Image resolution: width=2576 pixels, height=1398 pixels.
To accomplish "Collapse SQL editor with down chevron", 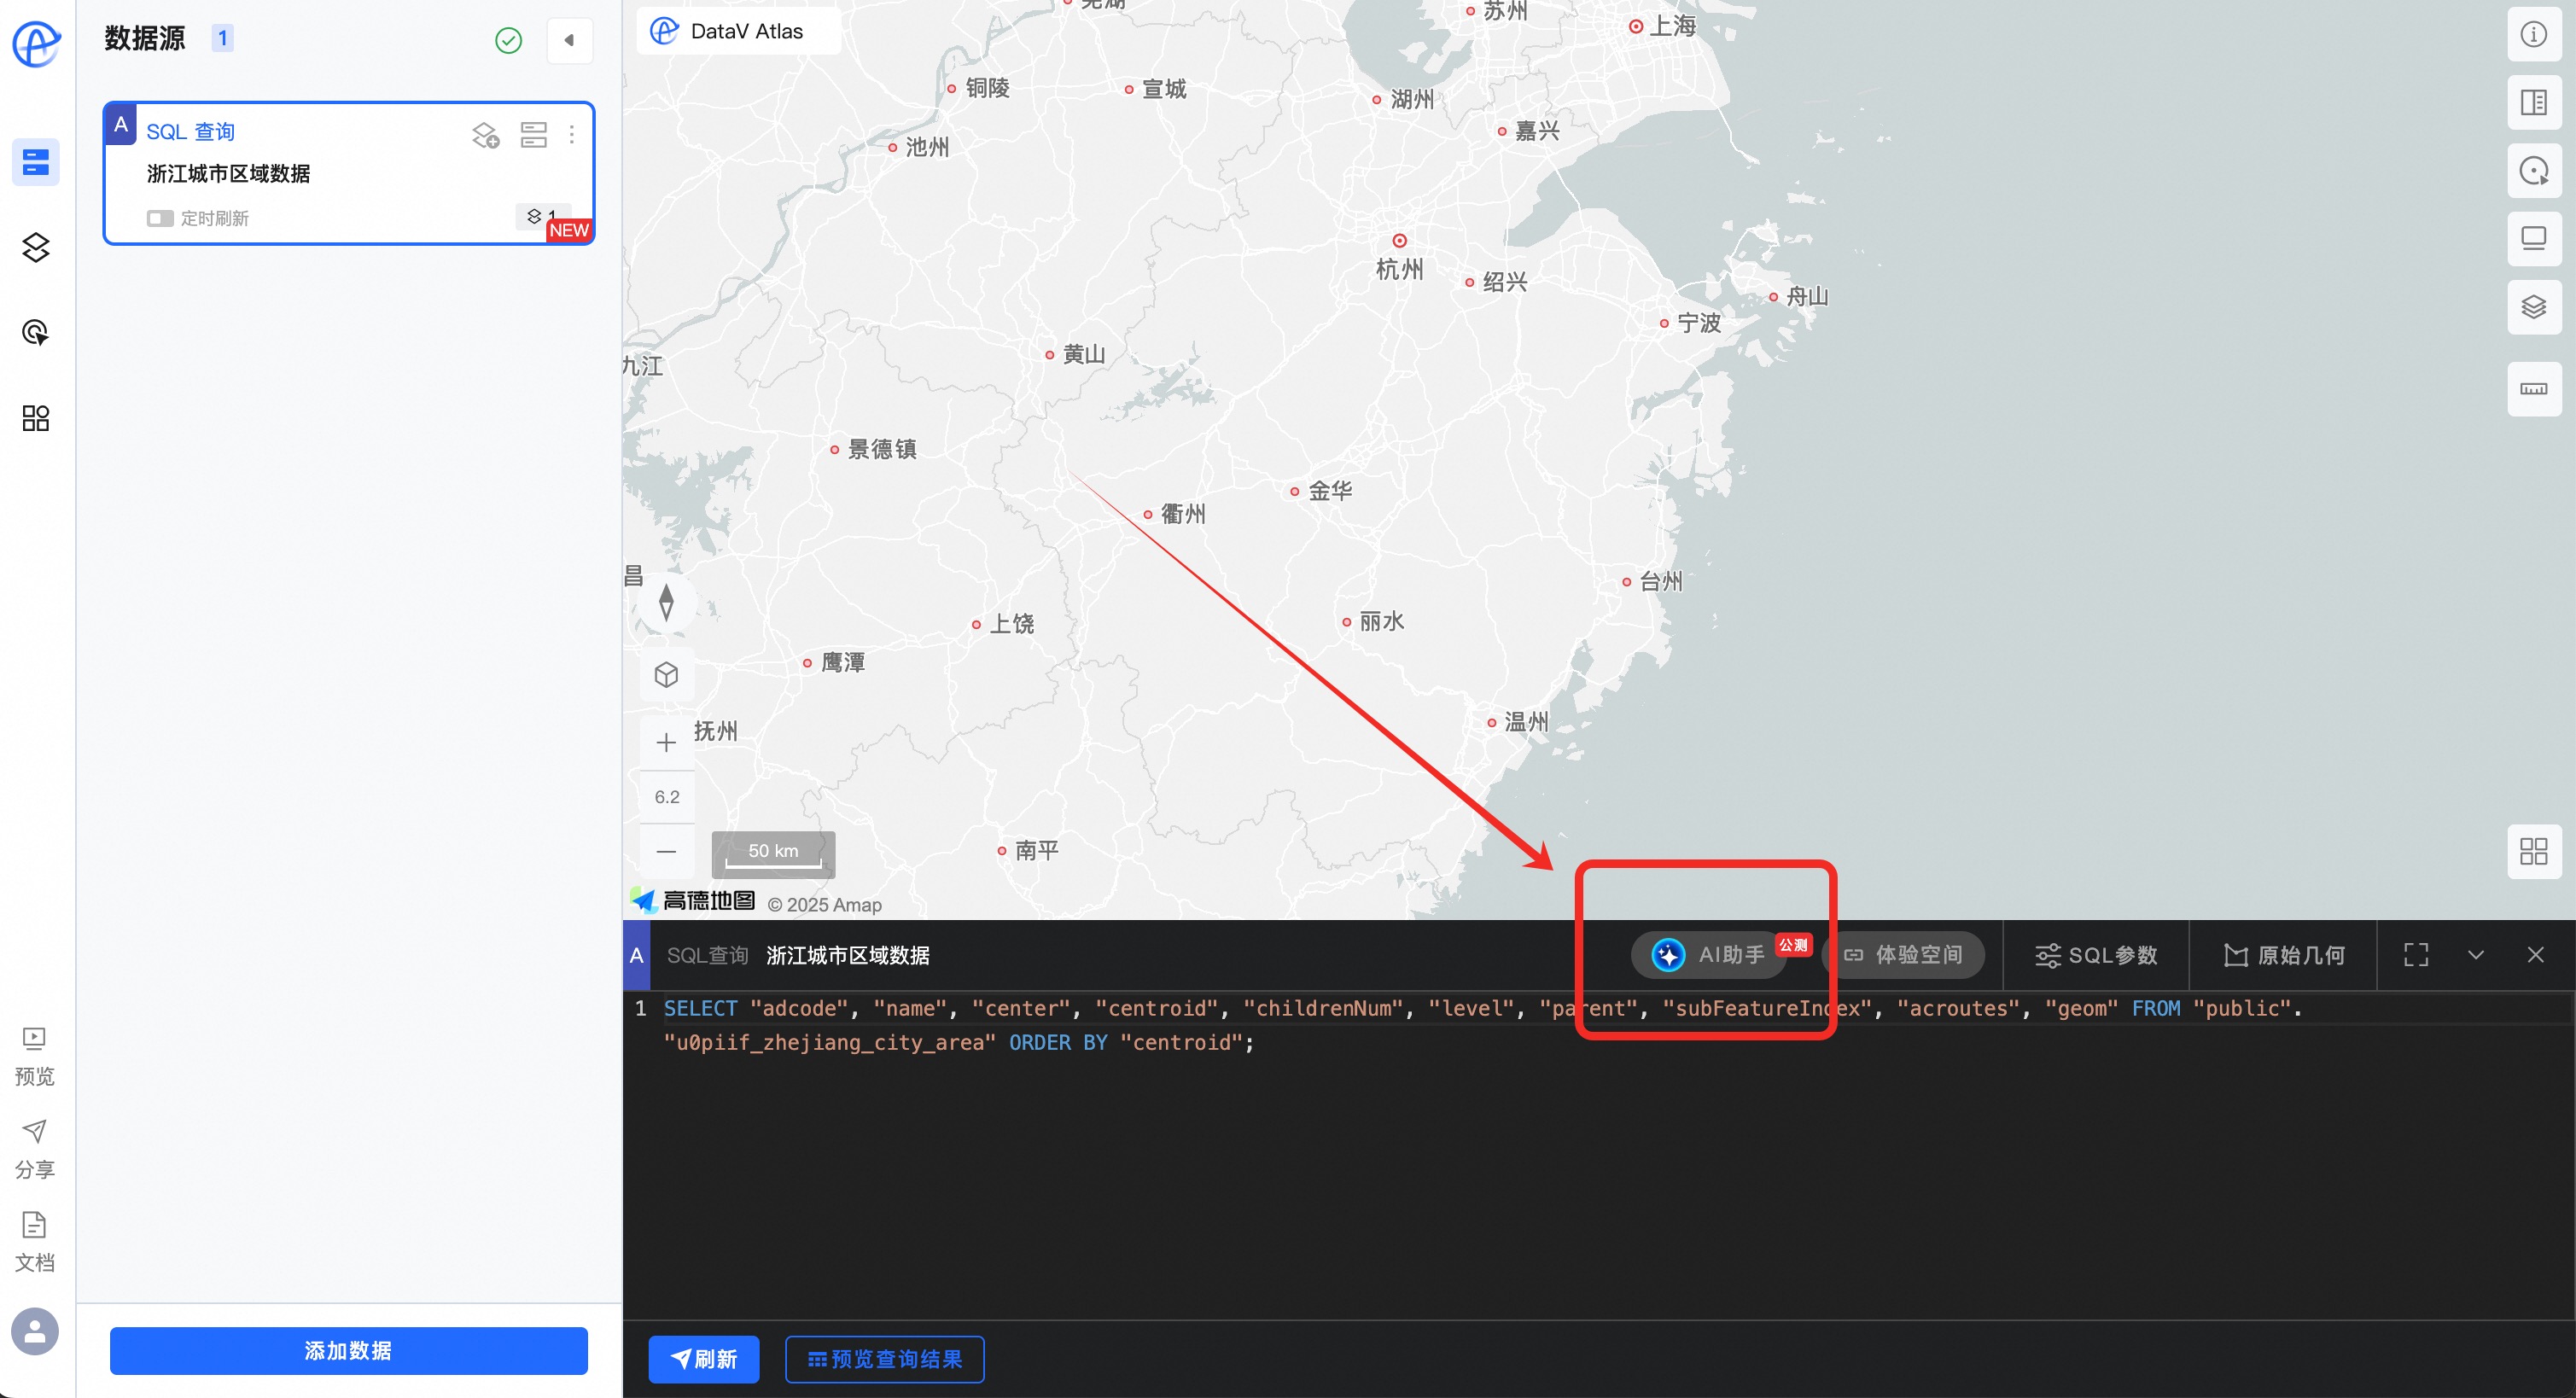I will [x=2476, y=955].
